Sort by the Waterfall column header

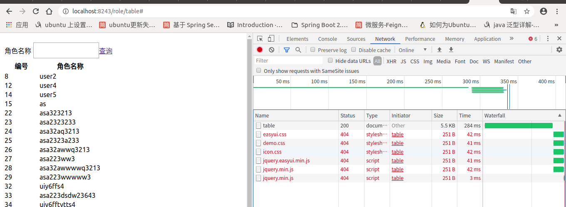pos(524,115)
